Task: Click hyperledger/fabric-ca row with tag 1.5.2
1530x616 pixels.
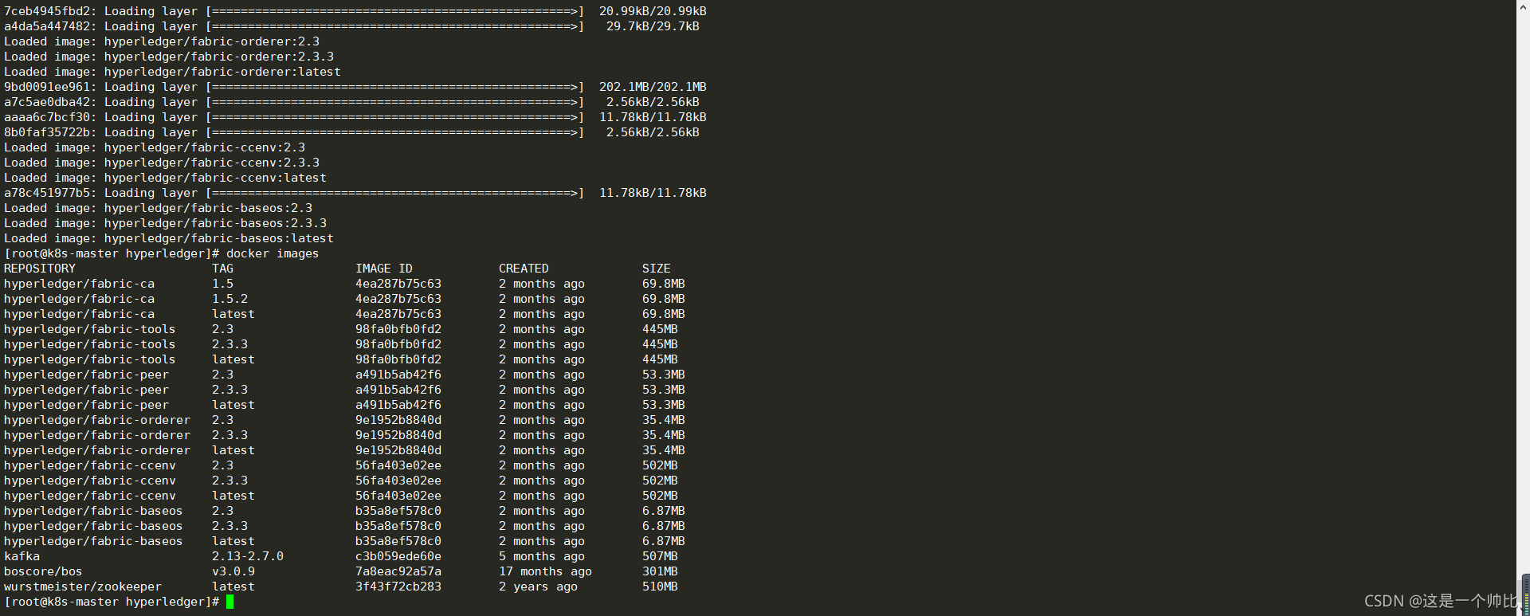Action: (x=344, y=299)
